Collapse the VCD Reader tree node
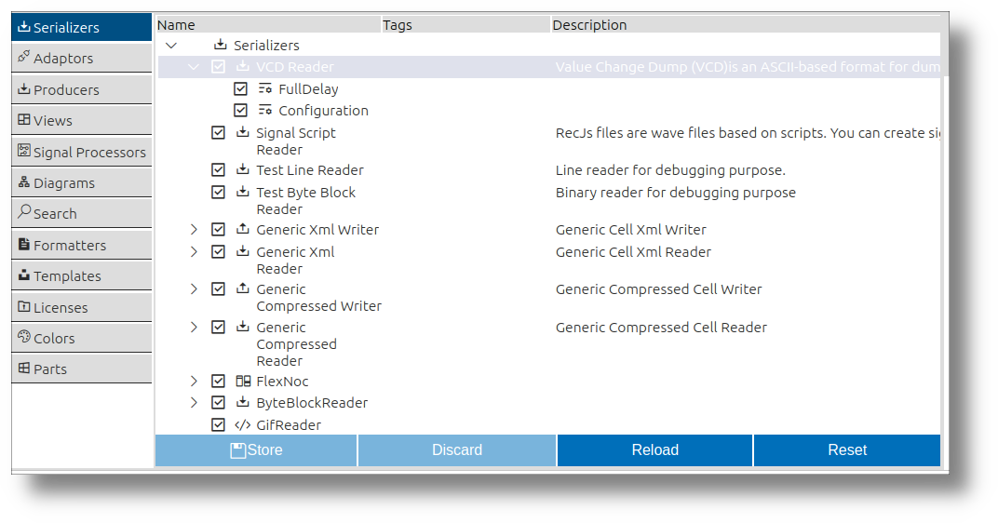This screenshot has width=998, height=523. pyautogui.click(x=194, y=67)
